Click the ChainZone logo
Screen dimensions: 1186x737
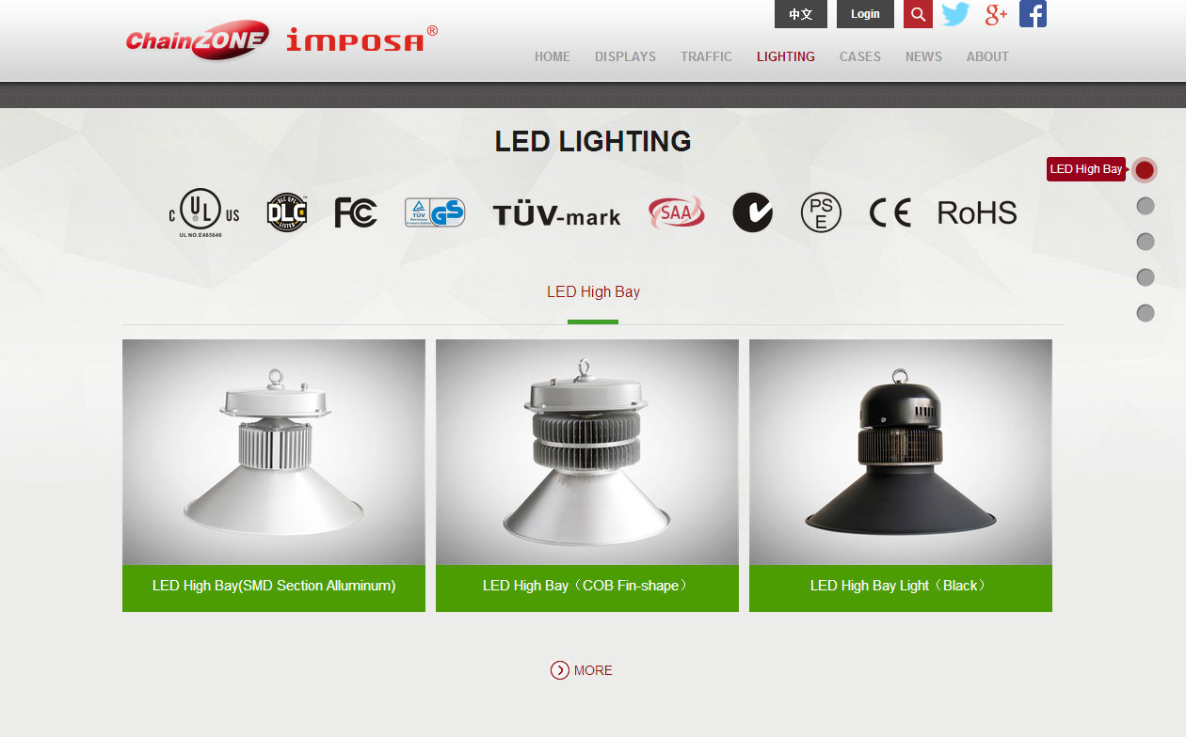[198, 40]
